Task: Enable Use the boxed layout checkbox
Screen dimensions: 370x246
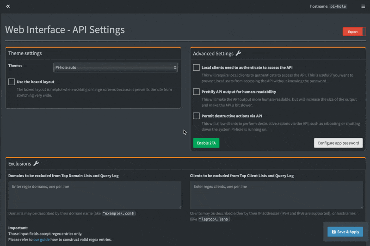Action: click(12, 82)
